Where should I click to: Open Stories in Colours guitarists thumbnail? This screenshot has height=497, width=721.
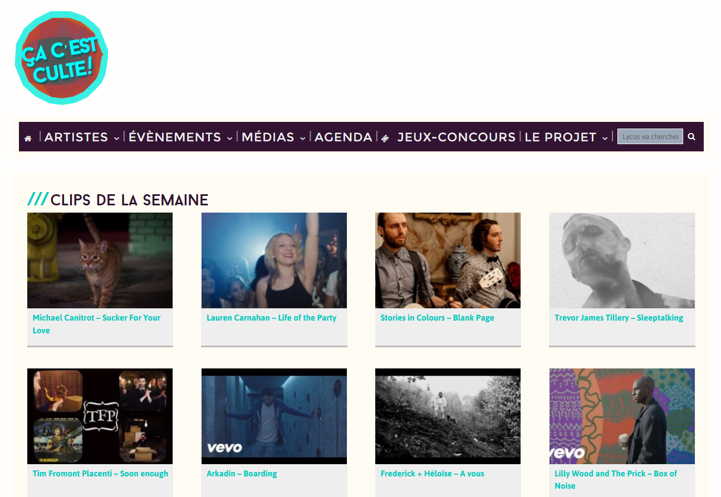(448, 260)
